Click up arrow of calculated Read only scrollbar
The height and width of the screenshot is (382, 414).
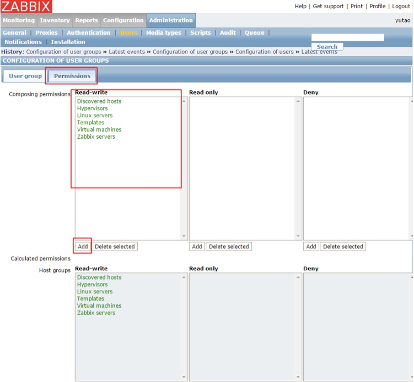pos(298,277)
